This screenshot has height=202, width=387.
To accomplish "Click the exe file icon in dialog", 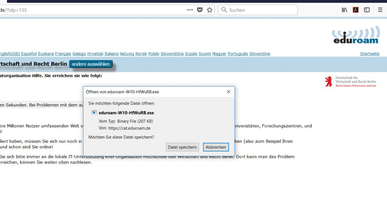I will tap(94, 113).
